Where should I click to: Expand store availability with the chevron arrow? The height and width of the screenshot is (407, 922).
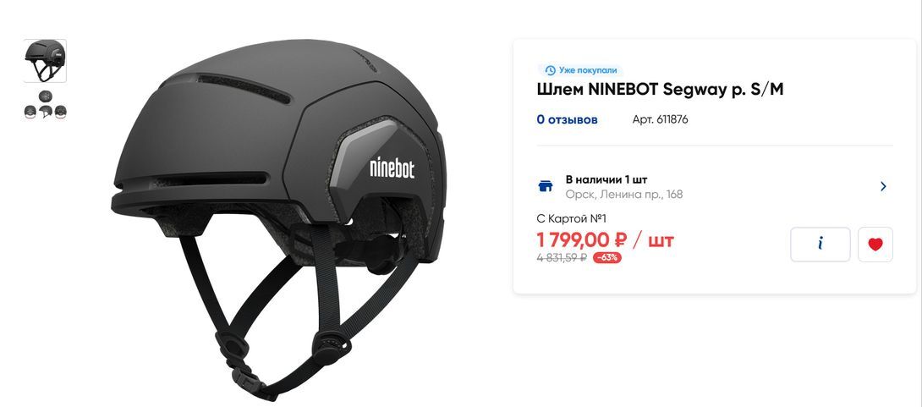(x=883, y=186)
